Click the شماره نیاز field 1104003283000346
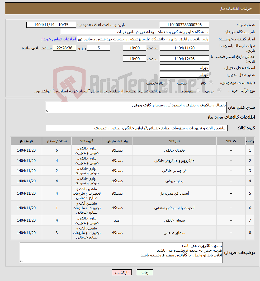 [184, 25]
